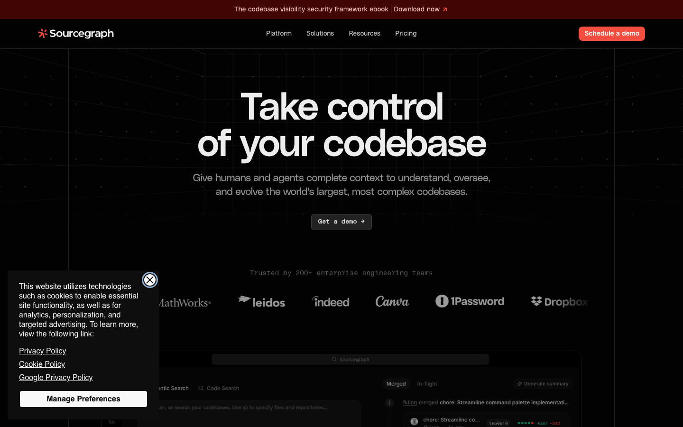The height and width of the screenshot is (427, 683).
Task: Click the Generate summary button
Action: 543,384
